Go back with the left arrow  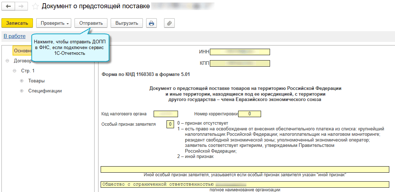[8, 6]
